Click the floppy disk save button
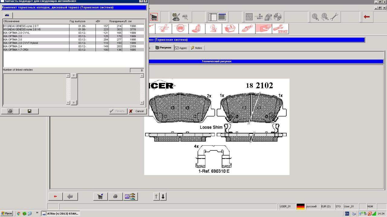This screenshot has width=387, height=217. [29, 111]
